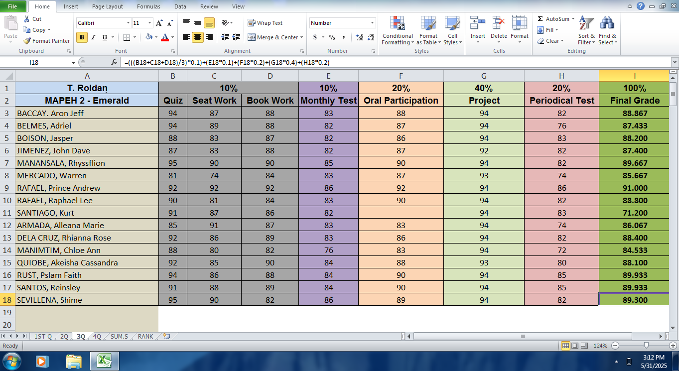679x371 pixels.
Task: Toggle Wrap Text
Action: pos(265,23)
